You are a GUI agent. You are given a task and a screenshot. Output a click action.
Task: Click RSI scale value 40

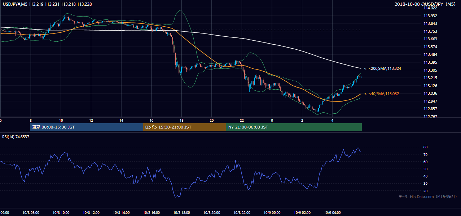point(426,176)
